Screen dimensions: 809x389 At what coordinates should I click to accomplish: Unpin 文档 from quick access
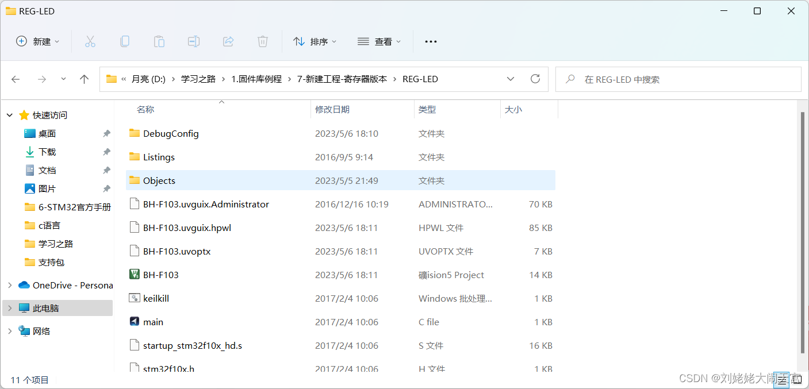click(106, 170)
